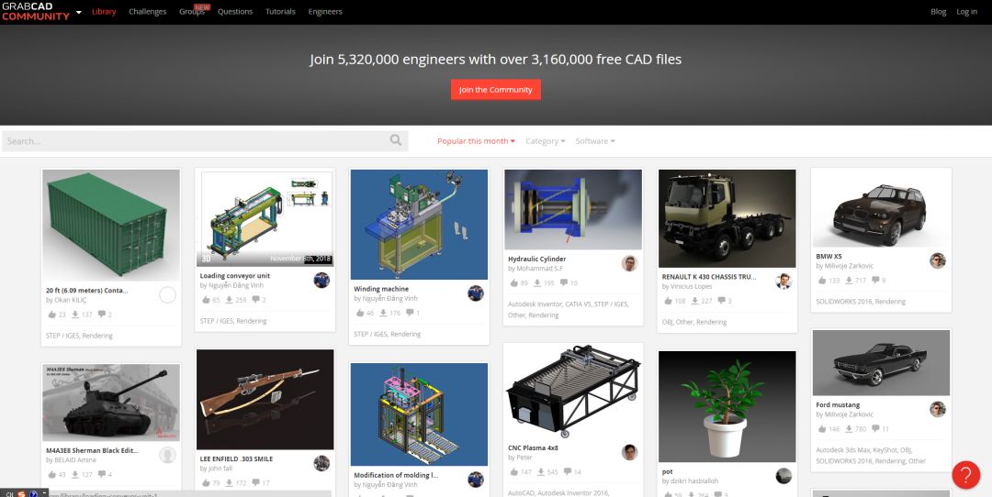This screenshot has height=497, width=992.
Task: Click the comment icon on Loading conveyor unit
Action: (255, 300)
